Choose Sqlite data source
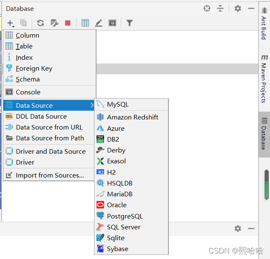Image resolution: width=270 pixels, height=259 pixels. click(x=131, y=238)
